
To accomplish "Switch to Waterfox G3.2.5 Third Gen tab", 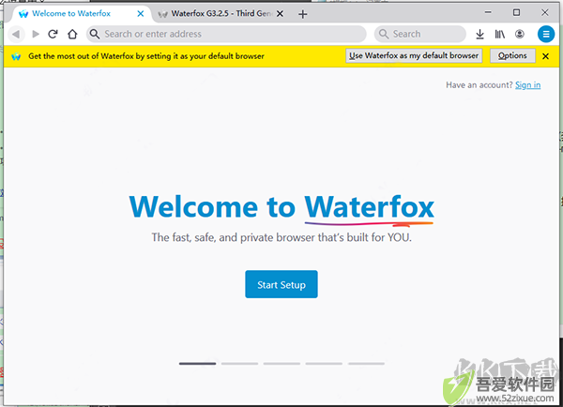I will click(221, 14).
